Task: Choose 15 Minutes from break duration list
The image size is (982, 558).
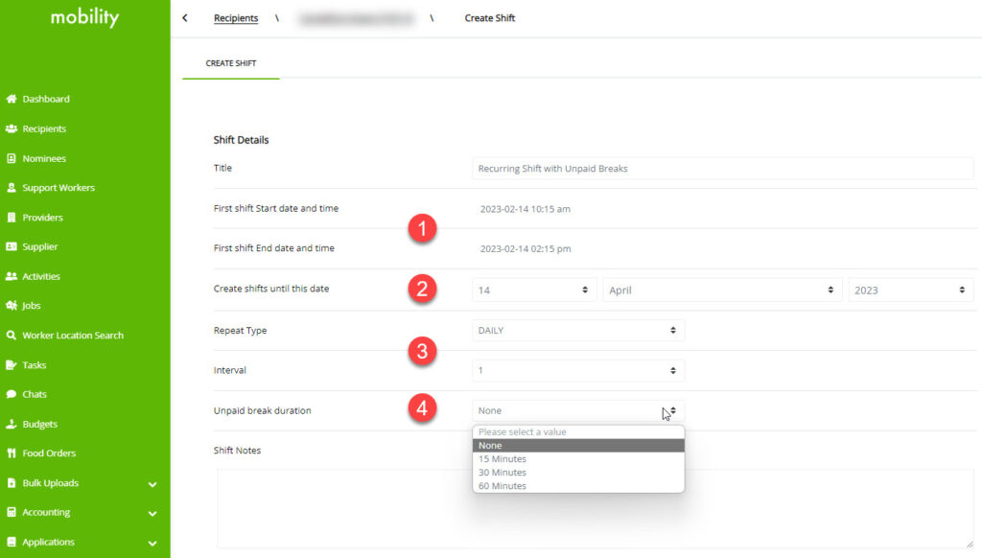Action: 503,459
